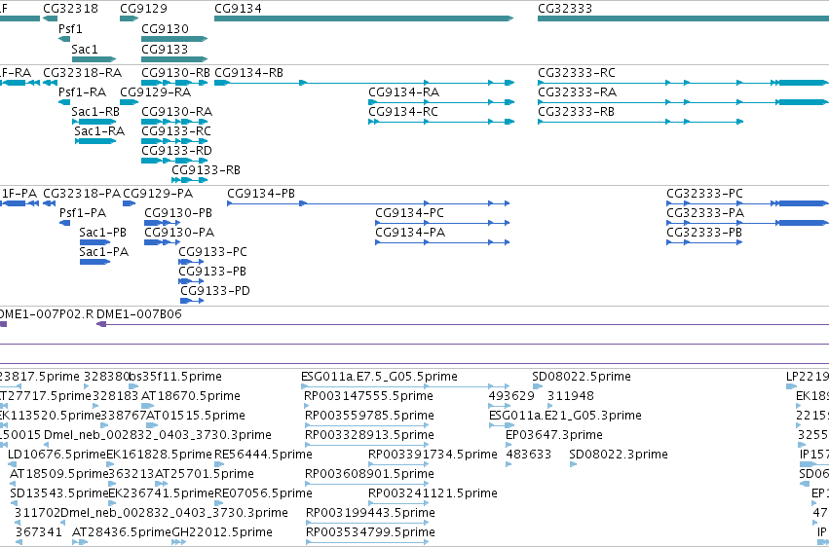Open transcript CG9133-RB
The width and height of the screenshot is (829, 547).
point(189,181)
